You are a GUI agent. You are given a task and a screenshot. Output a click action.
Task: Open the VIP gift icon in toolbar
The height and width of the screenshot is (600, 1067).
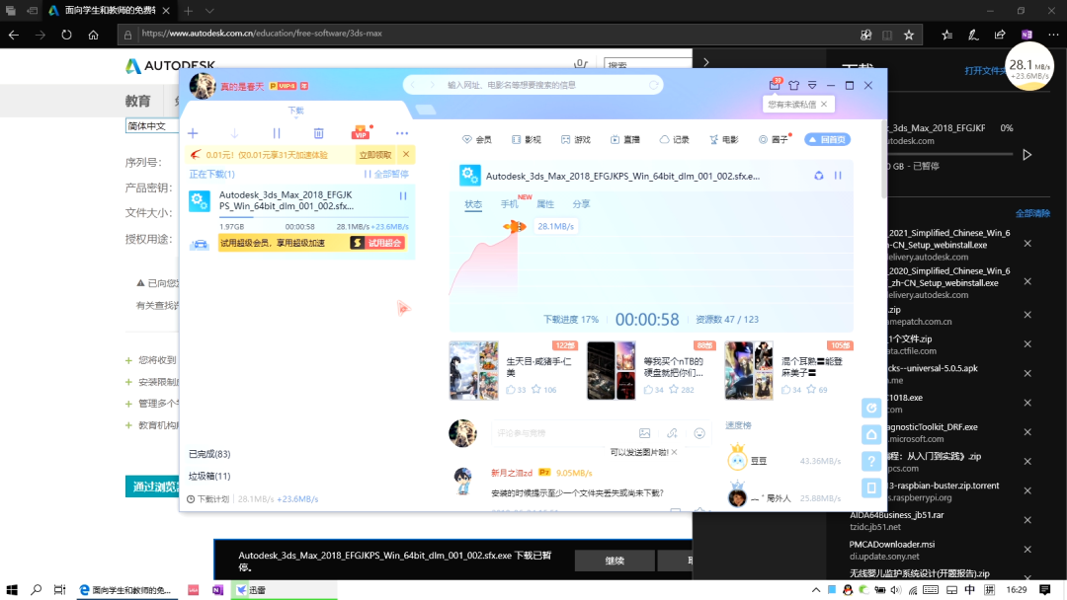360,132
